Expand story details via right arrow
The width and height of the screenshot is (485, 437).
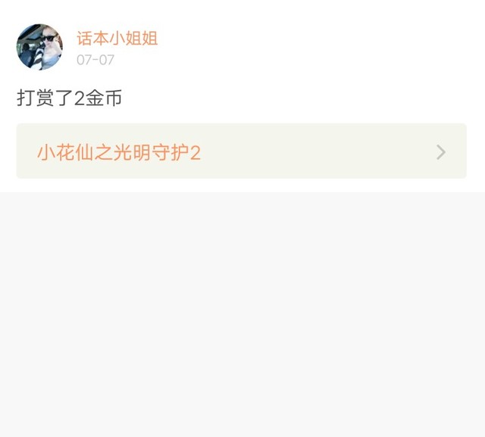coord(441,152)
